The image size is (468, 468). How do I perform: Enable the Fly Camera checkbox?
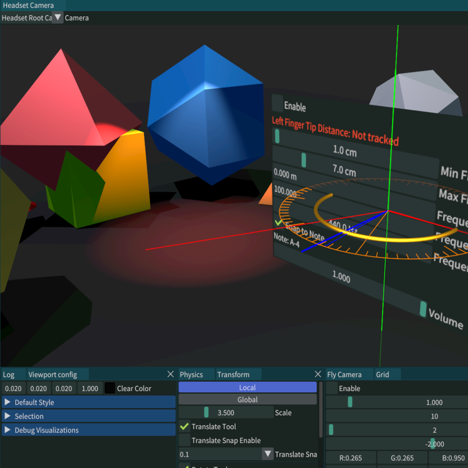click(x=332, y=388)
